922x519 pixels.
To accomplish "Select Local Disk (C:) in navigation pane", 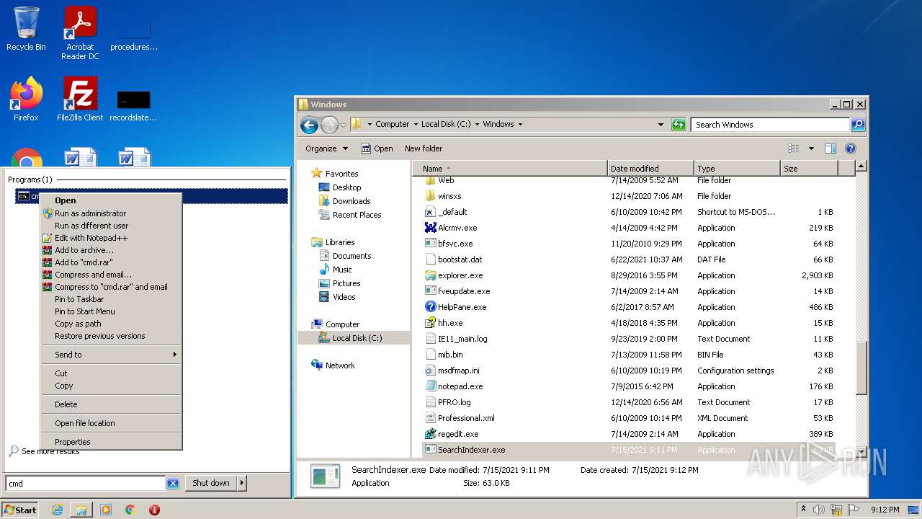I will [357, 338].
